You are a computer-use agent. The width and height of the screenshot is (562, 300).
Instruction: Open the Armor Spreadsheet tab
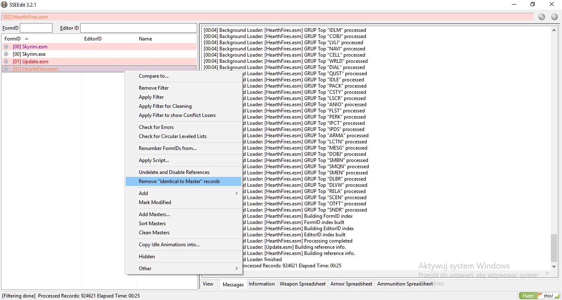[x=351, y=284]
